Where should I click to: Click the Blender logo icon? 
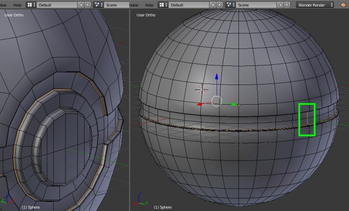[x=343, y=5]
